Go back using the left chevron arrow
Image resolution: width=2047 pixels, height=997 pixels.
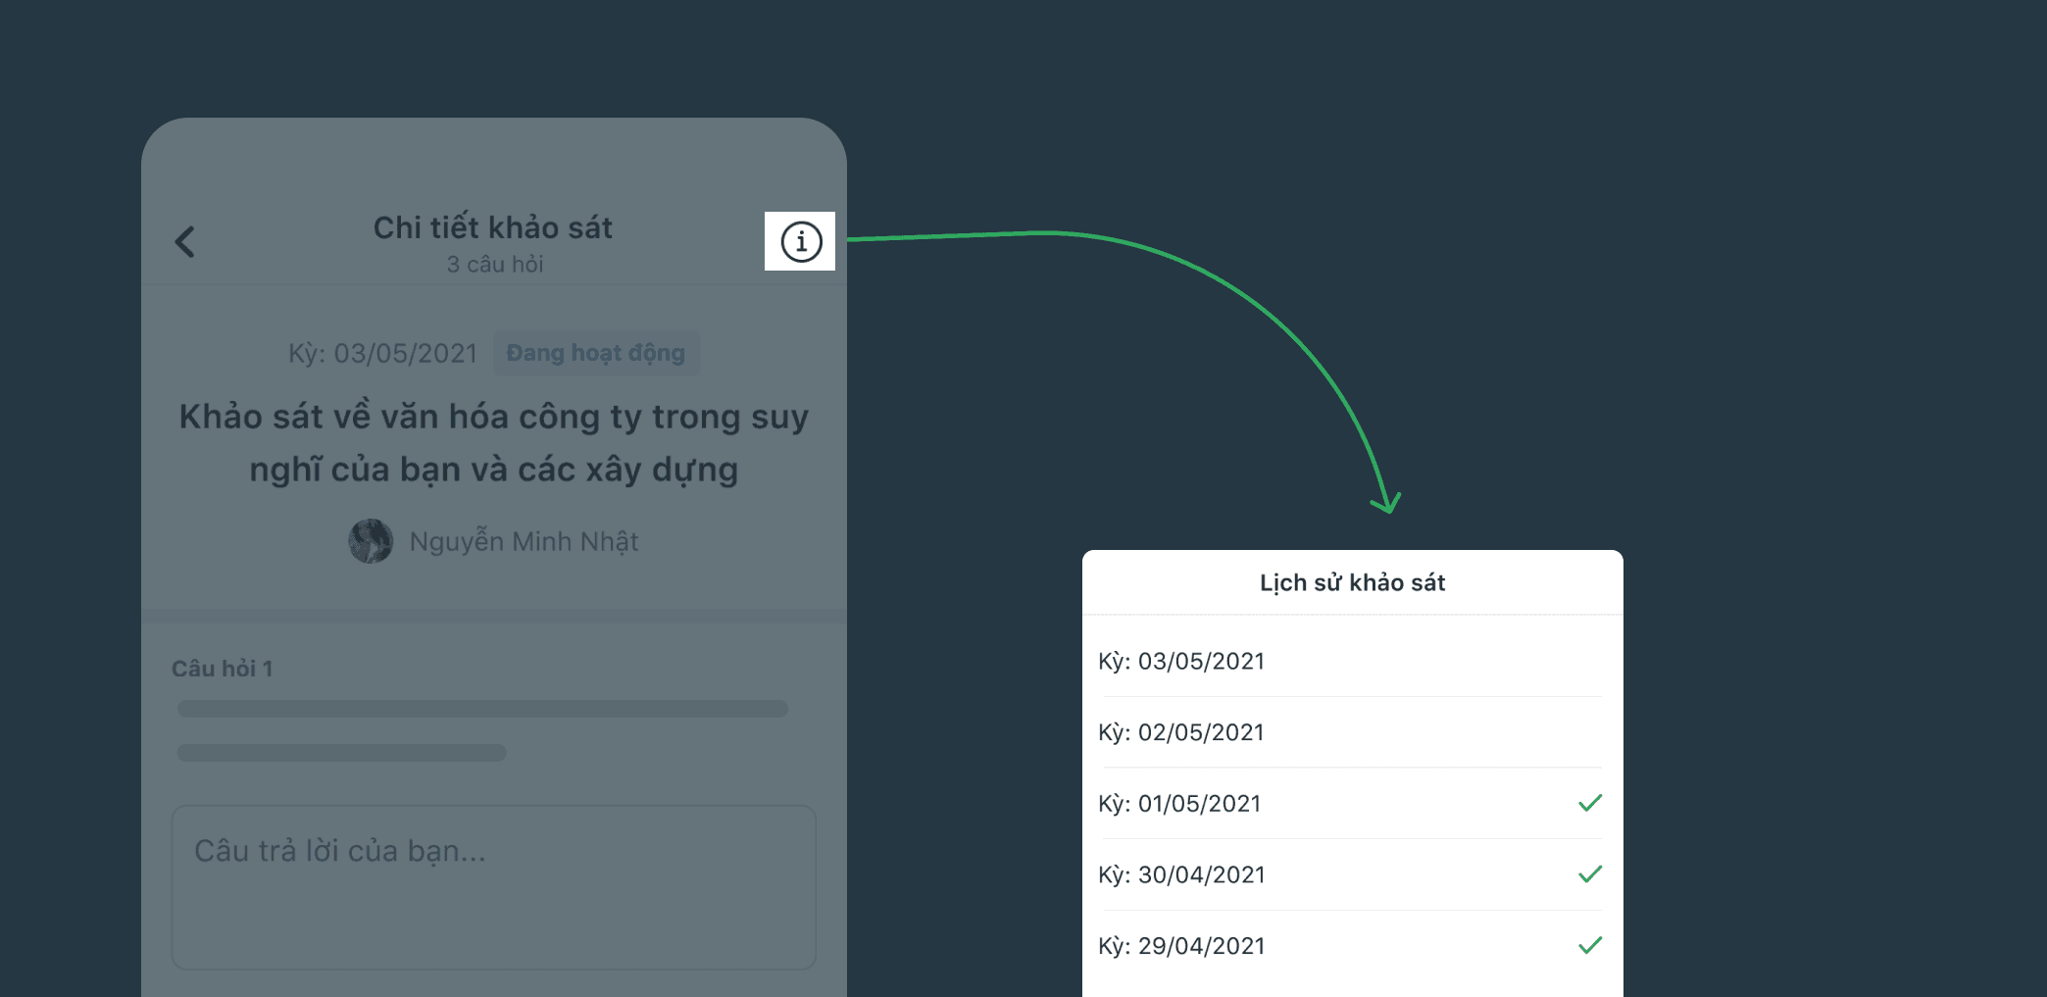tap(185, 241)
